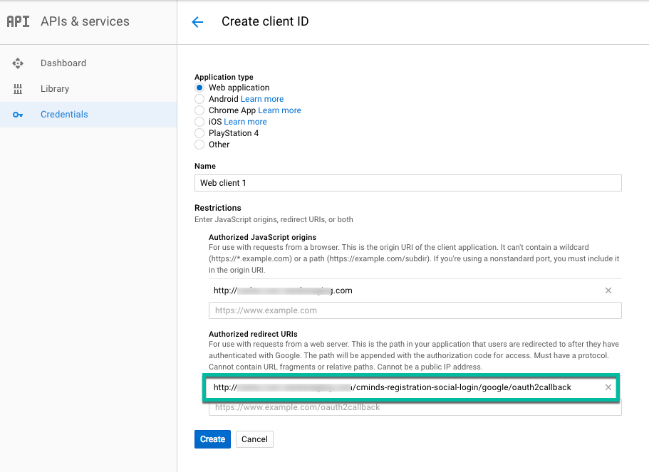Click the cminds-registration-social-login redirect URI entry
The image size is (649, 472).
coord(393,387)
